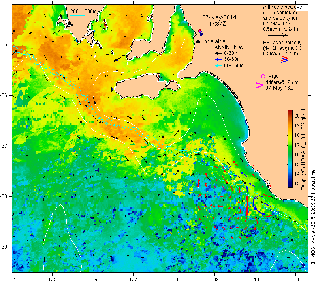Click the 140 longitude axis label
This screenshot has width=316, height=284.
(255, 280)
